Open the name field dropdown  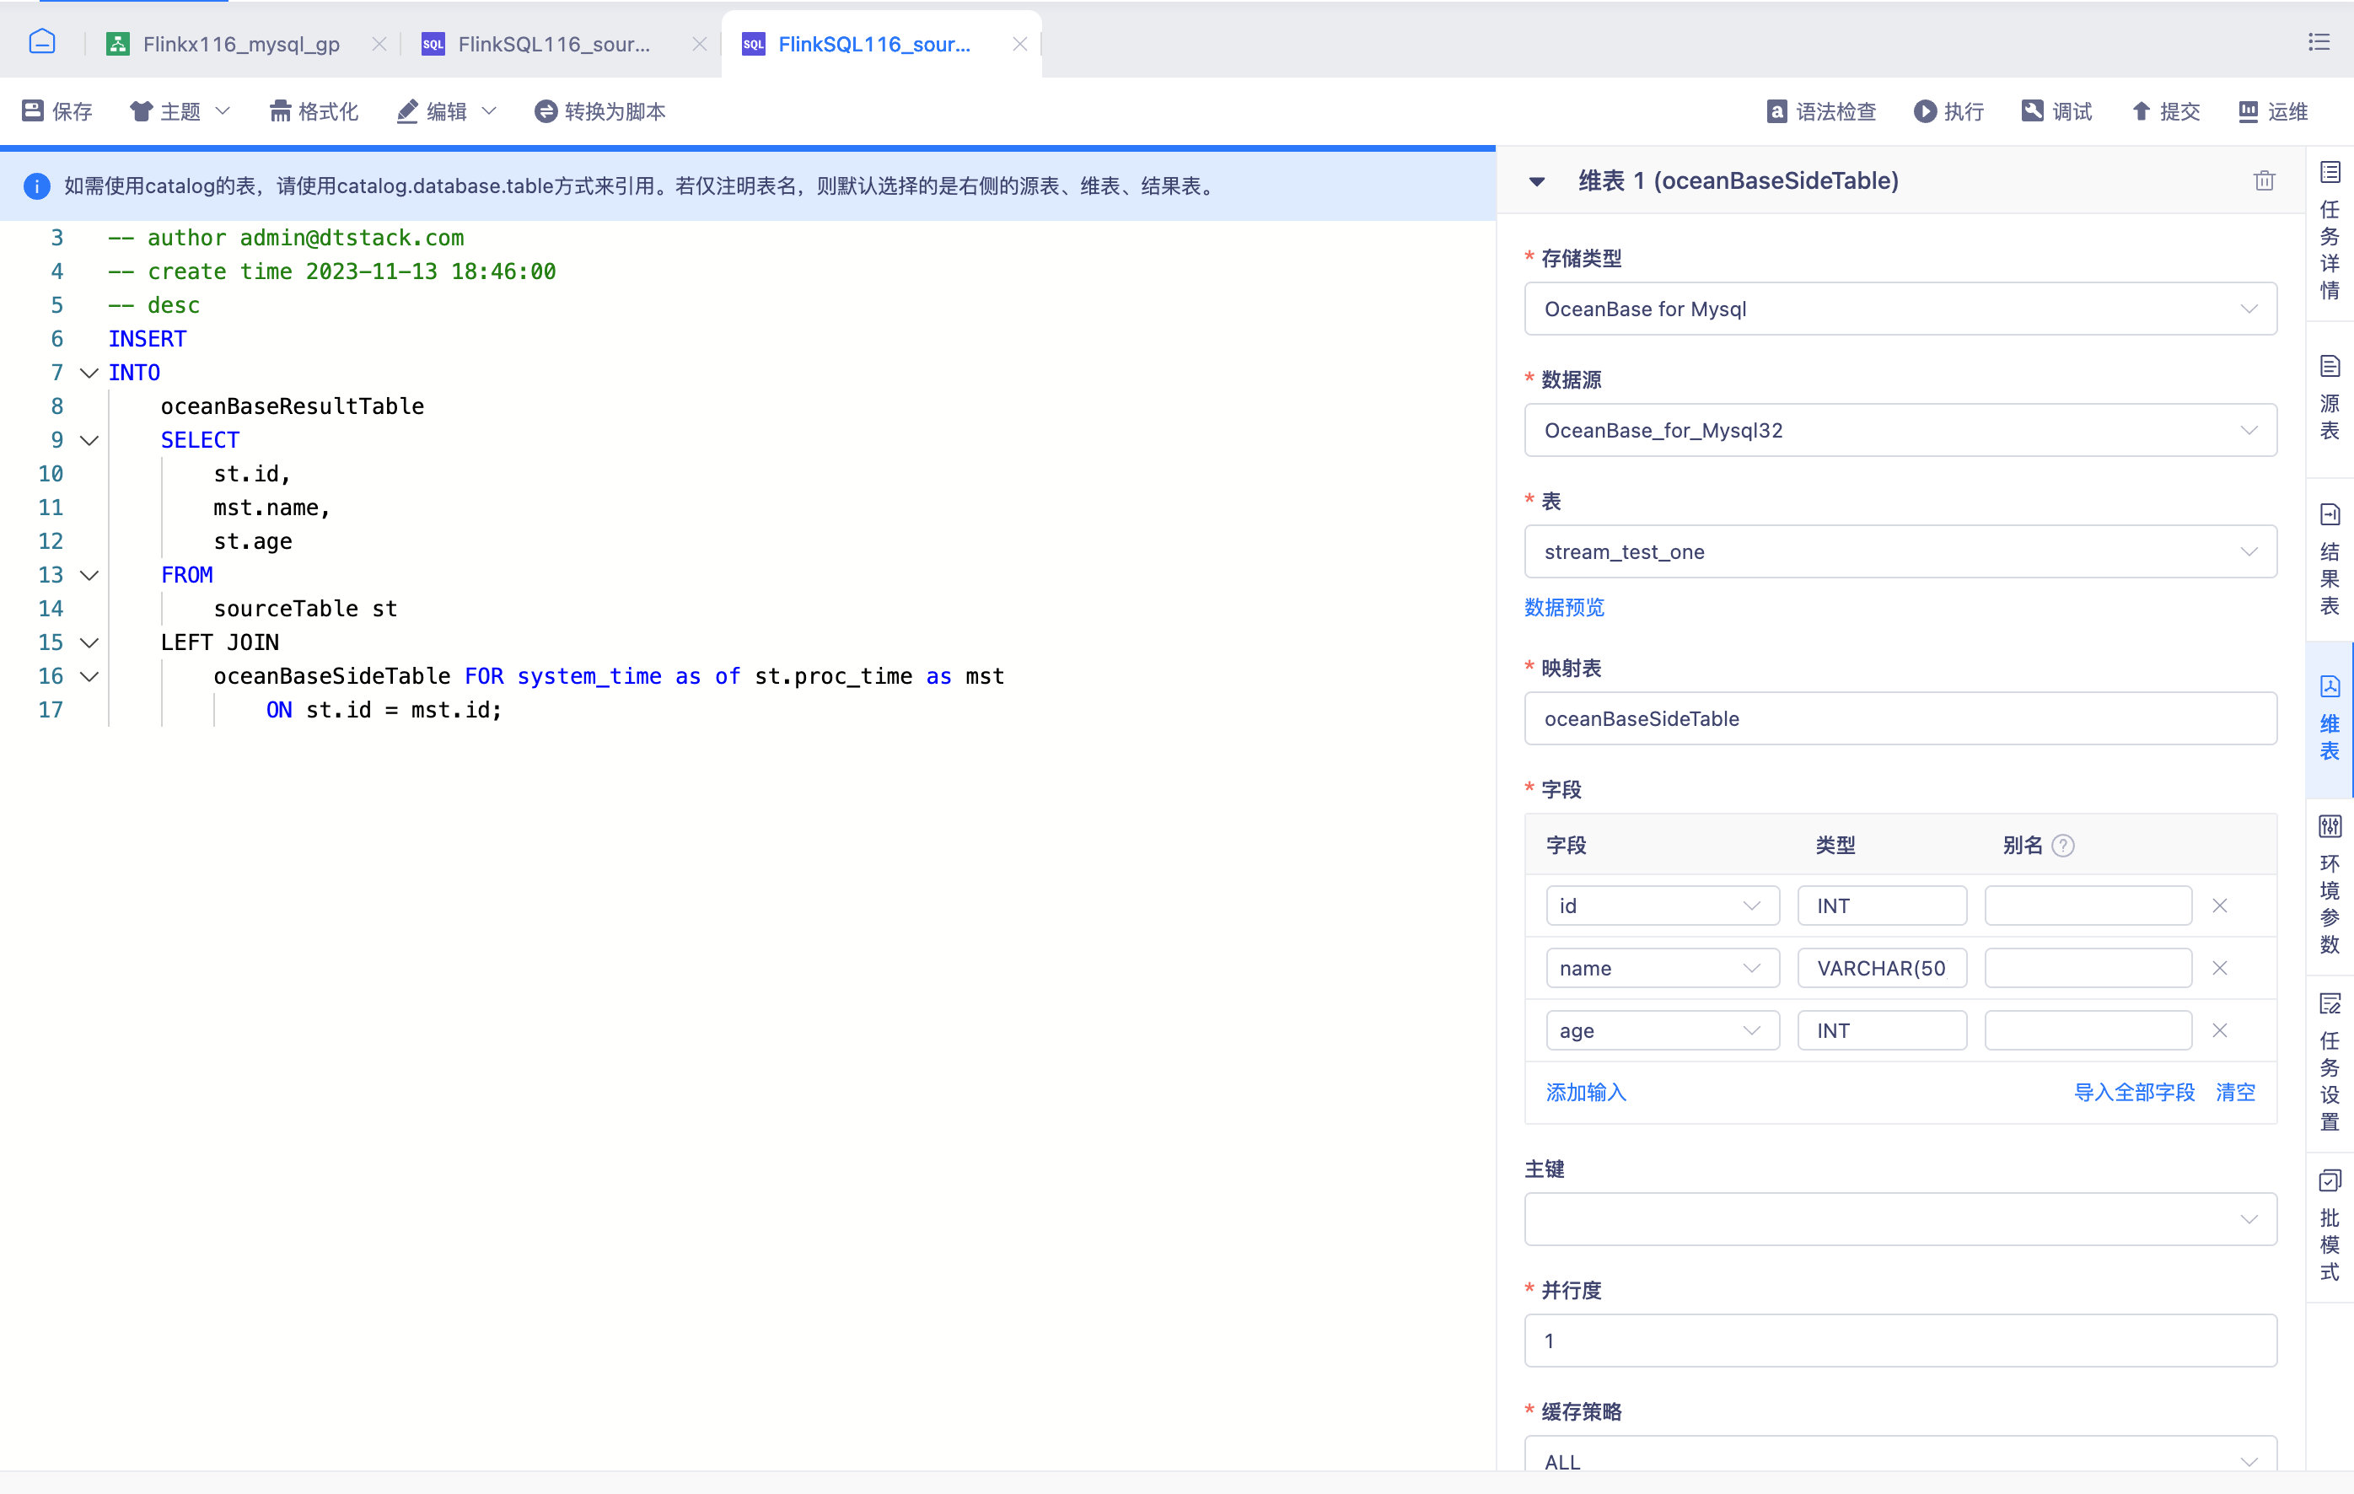(x=1662, y=968)
